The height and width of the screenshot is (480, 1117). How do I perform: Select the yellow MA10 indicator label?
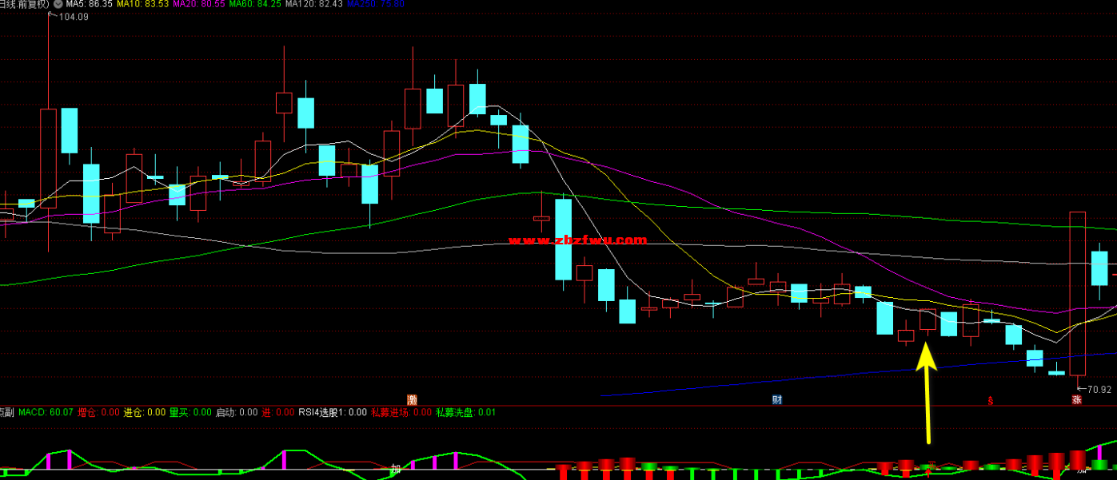click(x=142, y=4)
